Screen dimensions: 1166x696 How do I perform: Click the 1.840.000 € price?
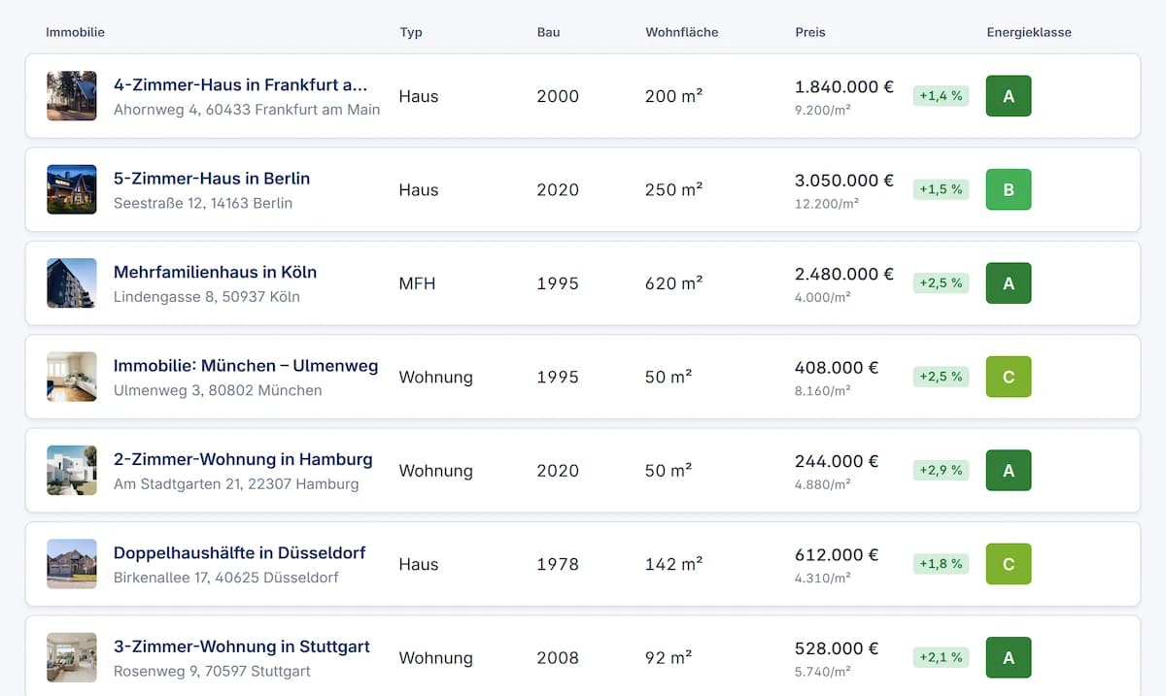pyautogui.click(x=844, y=86)
